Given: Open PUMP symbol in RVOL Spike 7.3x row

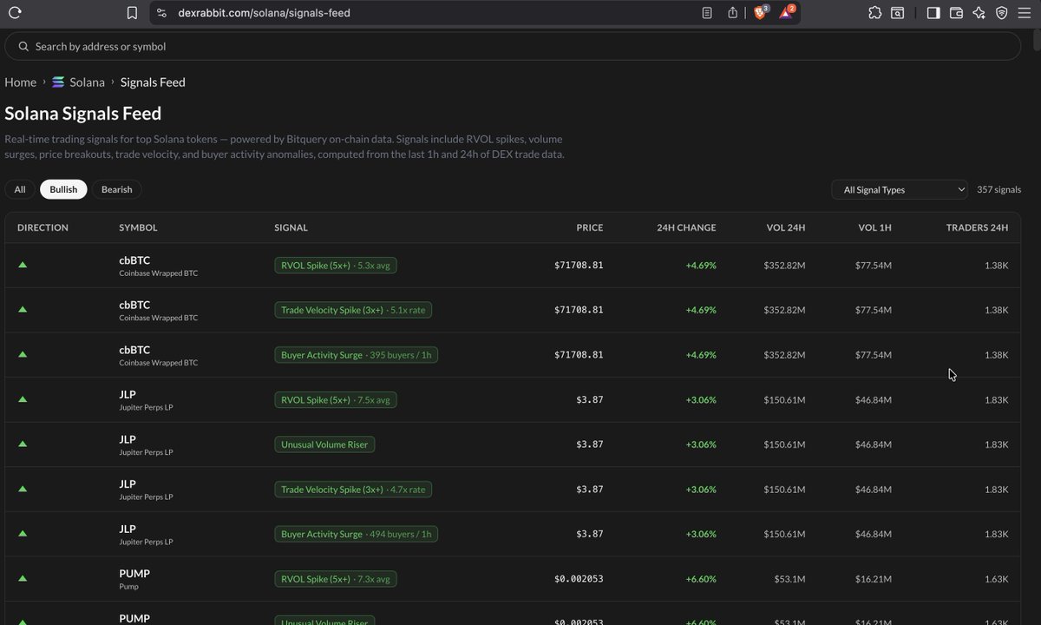Looking at the screenshot, I should (x=134, y=574).
